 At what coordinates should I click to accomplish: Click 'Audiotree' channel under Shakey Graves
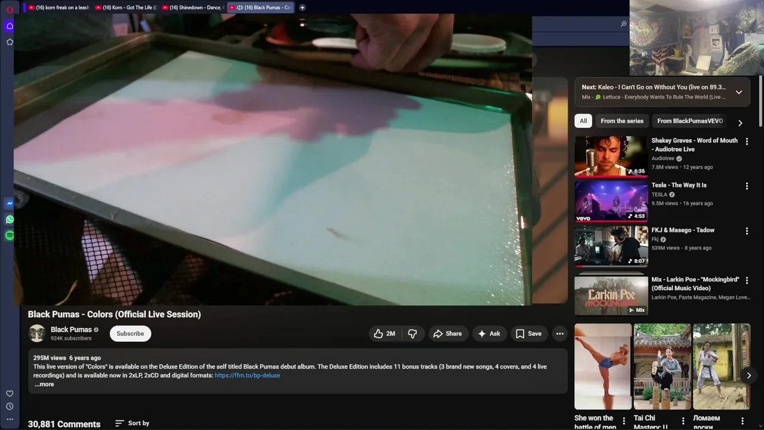point(663,158)
